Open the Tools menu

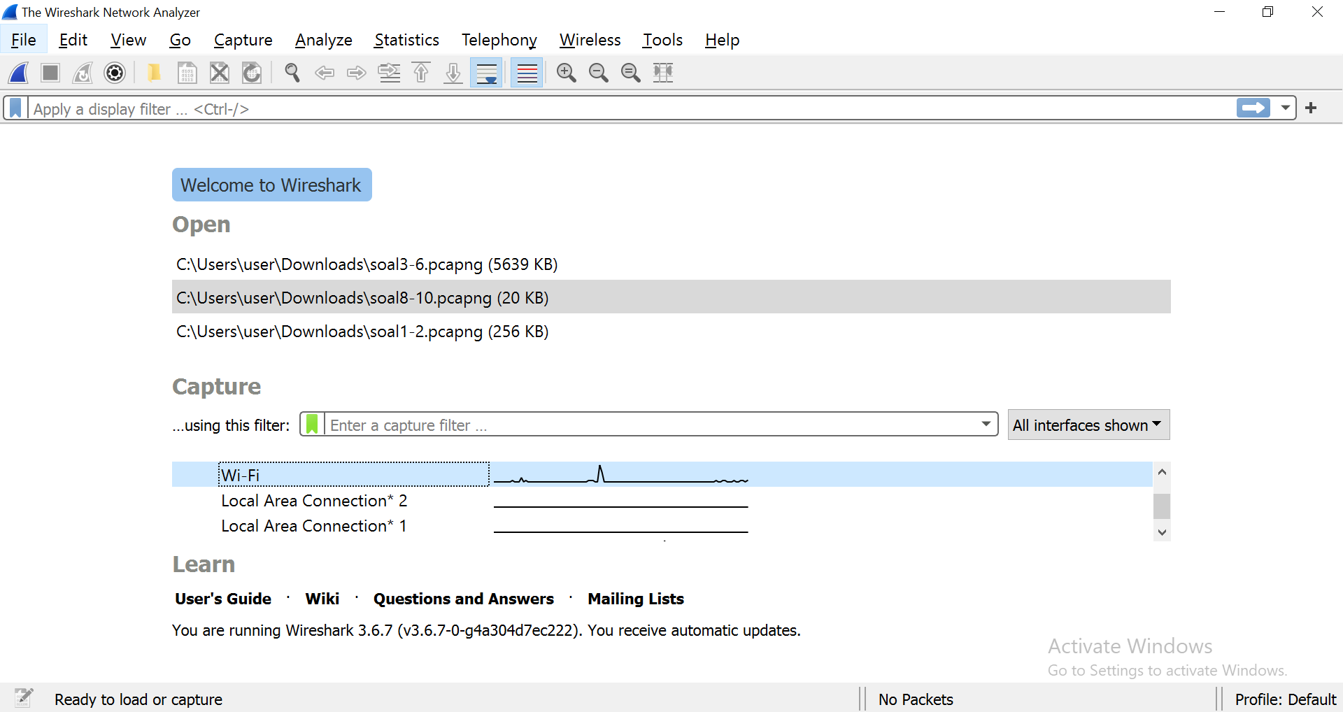[x=662, y=40]
